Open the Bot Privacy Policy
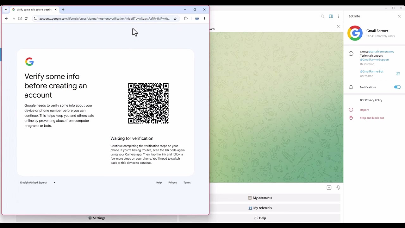Screen dimensions: 405x228 tap(371, 100)
